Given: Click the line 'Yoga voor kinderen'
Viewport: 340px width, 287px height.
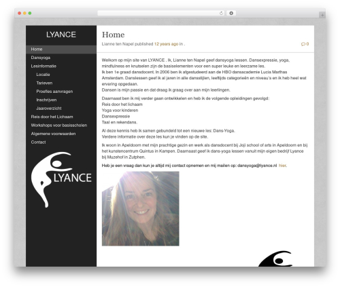Looking at the screenshot, I should (x=120, y=111).
